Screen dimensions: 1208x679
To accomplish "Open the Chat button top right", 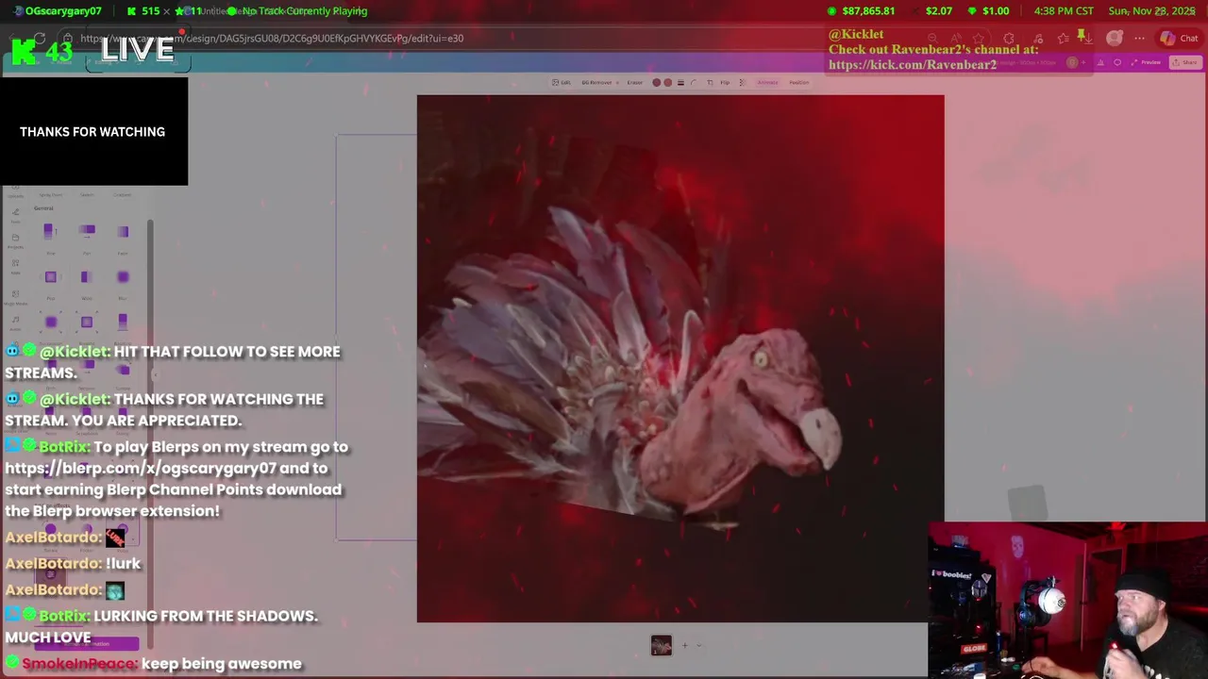I will (1180, 39).
